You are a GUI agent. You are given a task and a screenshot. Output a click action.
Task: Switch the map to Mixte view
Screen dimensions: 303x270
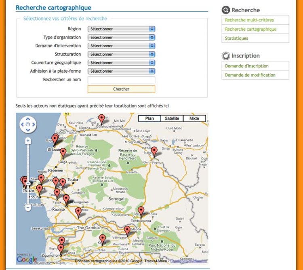[194, 118]
